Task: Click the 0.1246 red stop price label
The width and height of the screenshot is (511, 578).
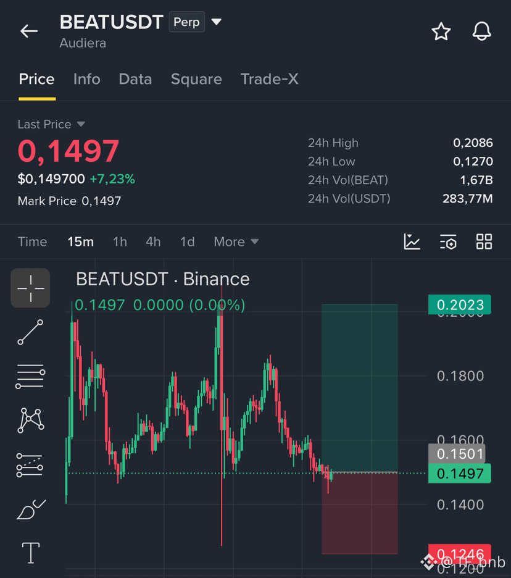Action: tap(459, 554)
